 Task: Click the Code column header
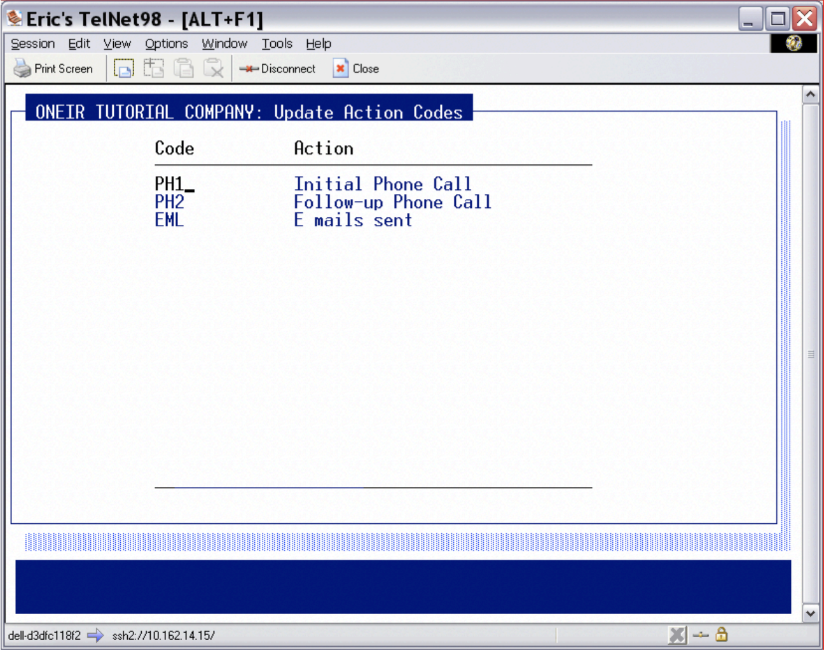pos(174,148)
